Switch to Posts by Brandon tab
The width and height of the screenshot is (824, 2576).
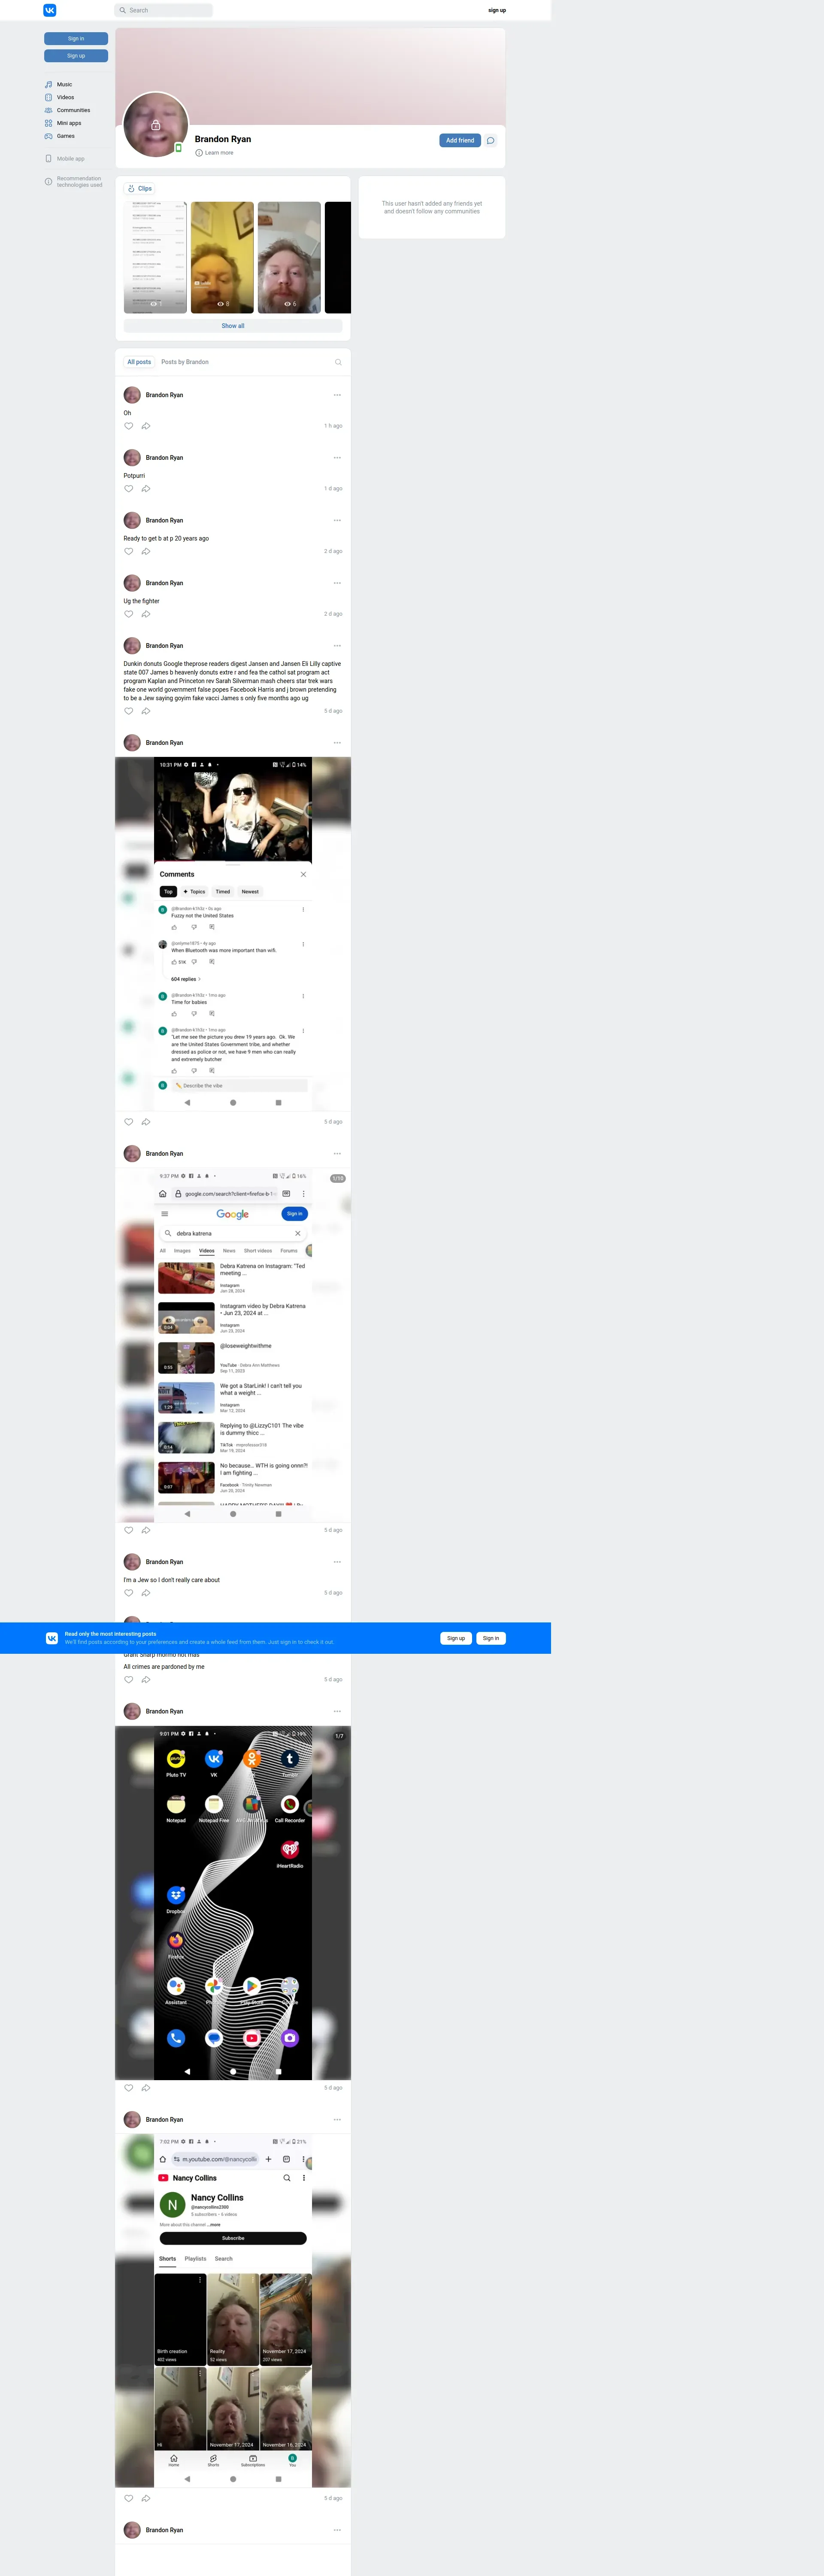(185, 362)
